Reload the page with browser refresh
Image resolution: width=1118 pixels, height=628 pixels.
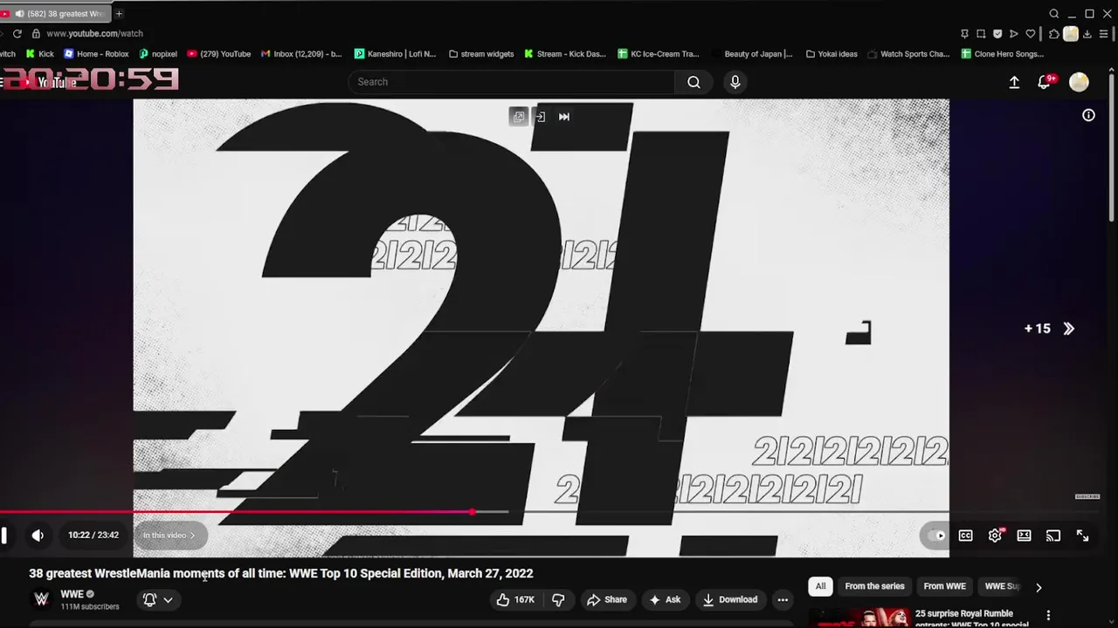tap(17, 33)
